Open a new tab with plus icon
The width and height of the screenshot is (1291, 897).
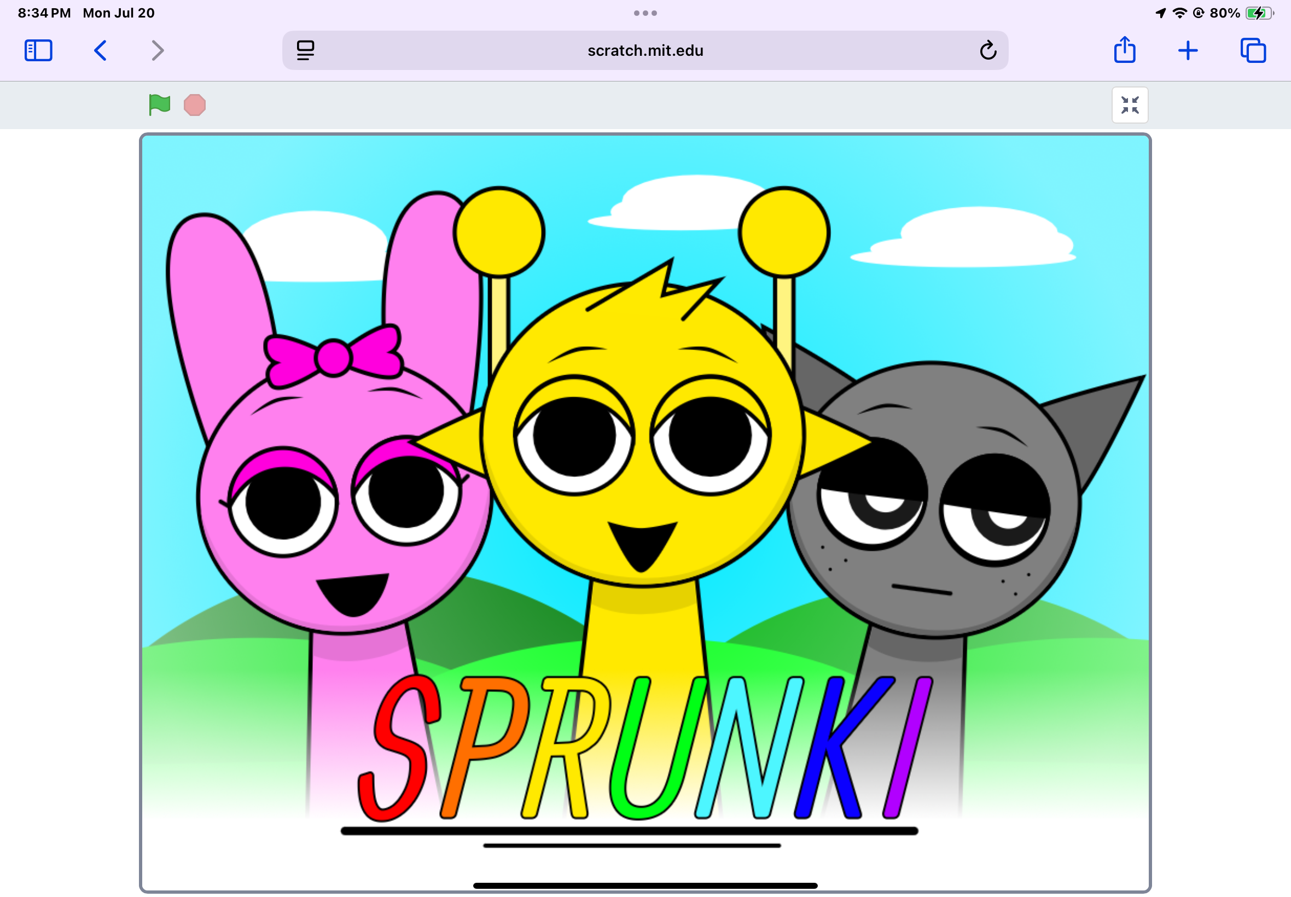point(1188,50)
